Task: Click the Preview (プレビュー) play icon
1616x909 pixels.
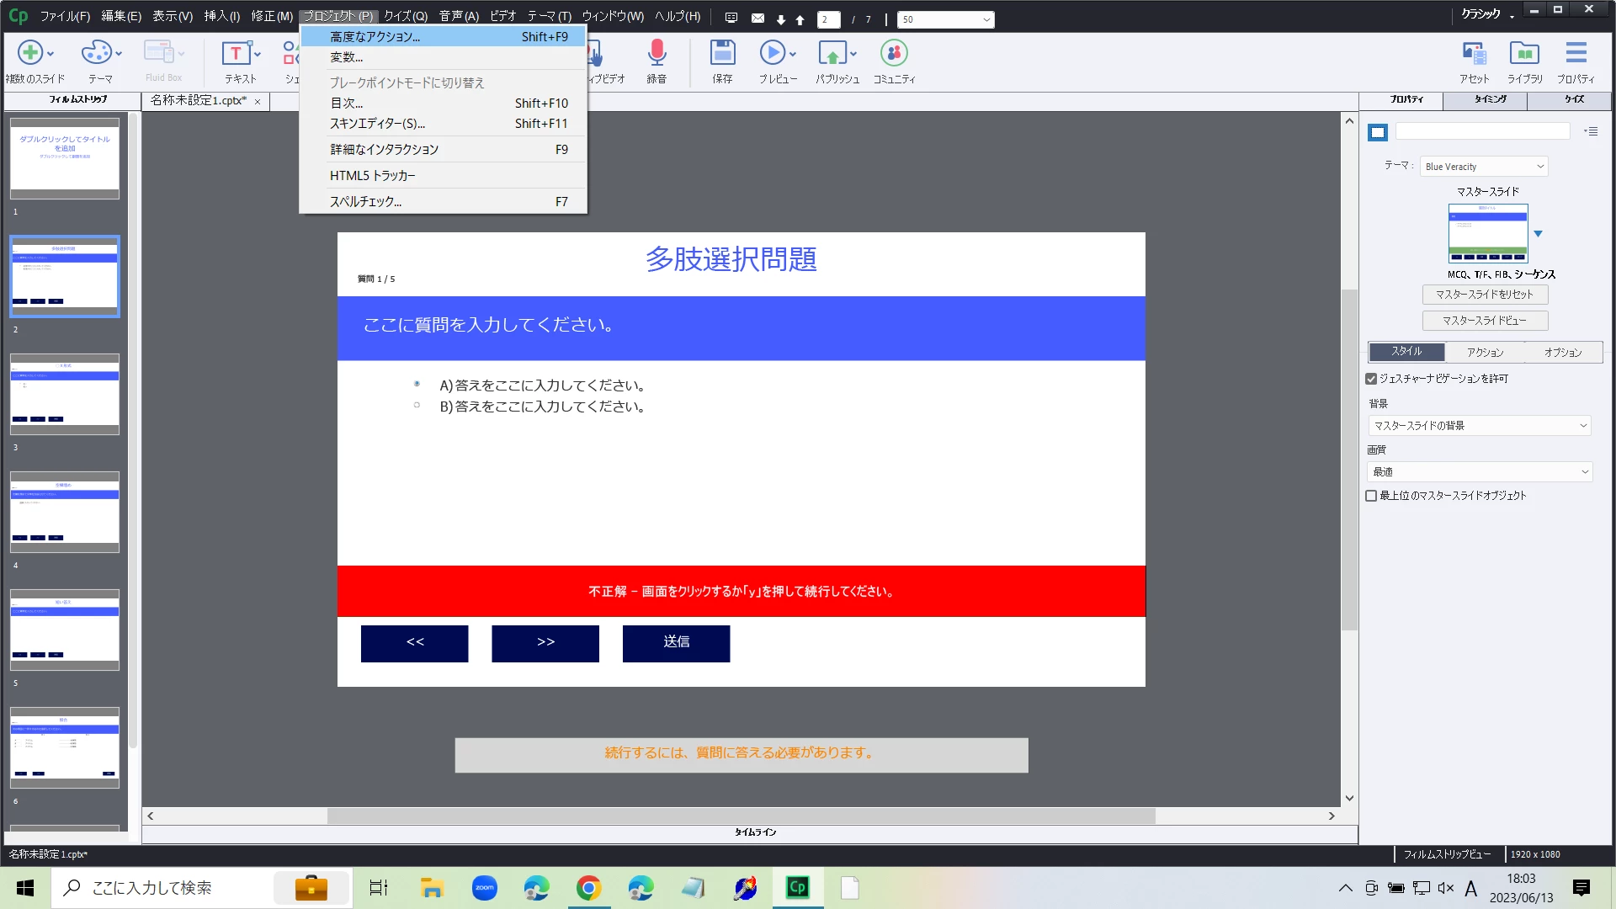Action: click(772, 54)
